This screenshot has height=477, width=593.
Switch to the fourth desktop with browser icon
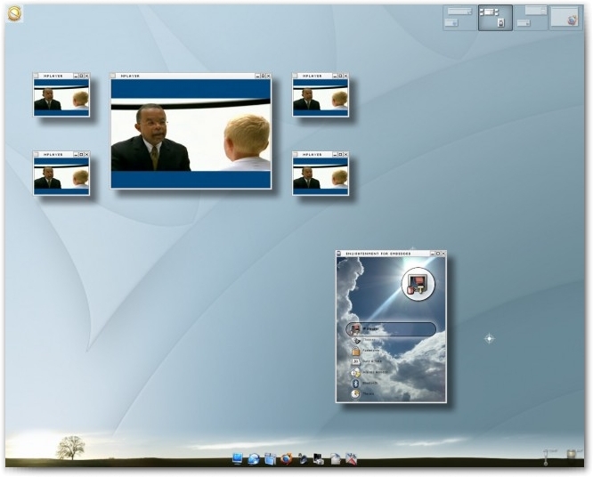click(x=565, y=17)
